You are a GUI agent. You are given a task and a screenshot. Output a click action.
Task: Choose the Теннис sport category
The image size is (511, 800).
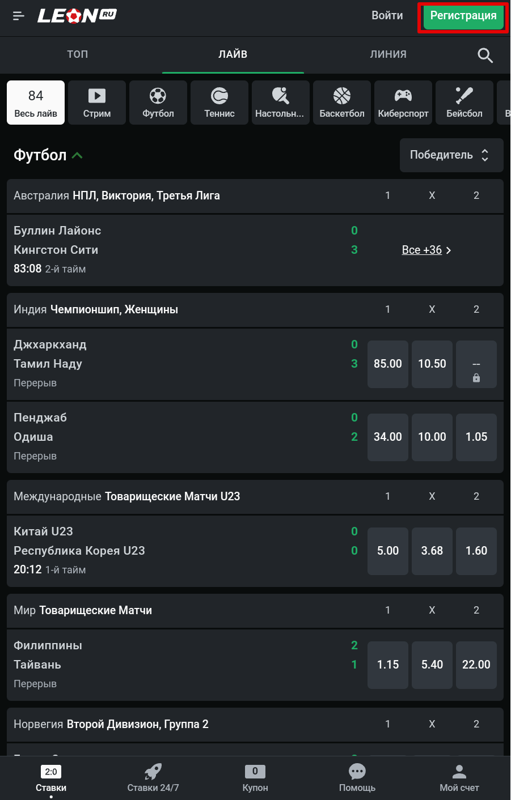click(219, 103)
